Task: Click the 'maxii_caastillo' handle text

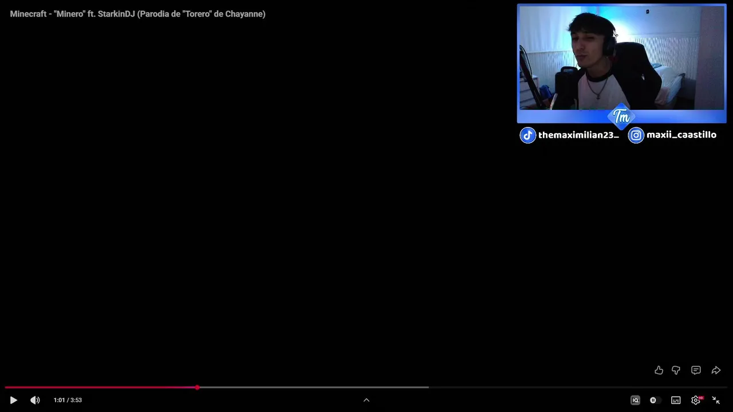Action: (681, 135)
